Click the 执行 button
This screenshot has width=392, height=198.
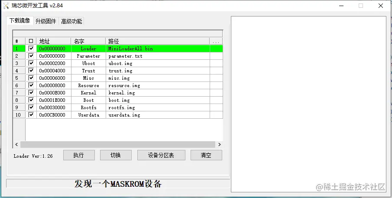[x=79, y=155]
